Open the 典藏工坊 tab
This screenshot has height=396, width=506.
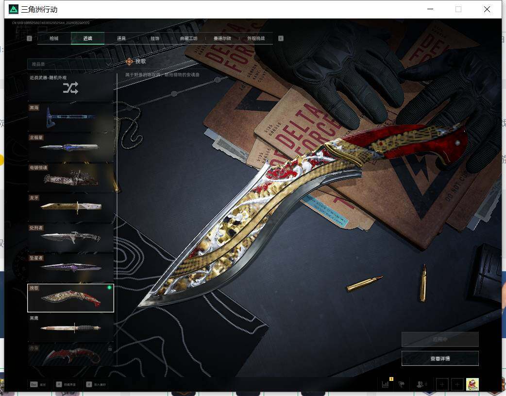[x=188, y=38]
